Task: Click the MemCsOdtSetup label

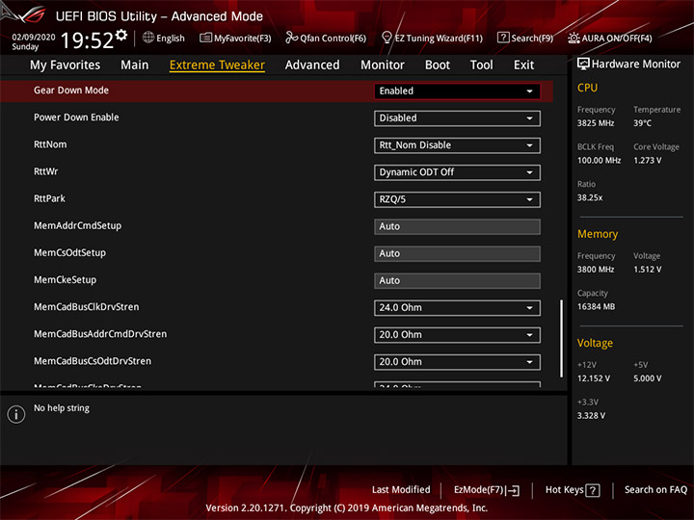Action: point(70,253)
